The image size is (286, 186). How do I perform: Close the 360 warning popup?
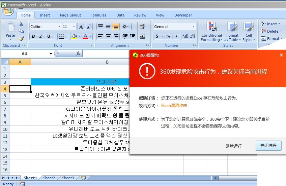(281, 55)
